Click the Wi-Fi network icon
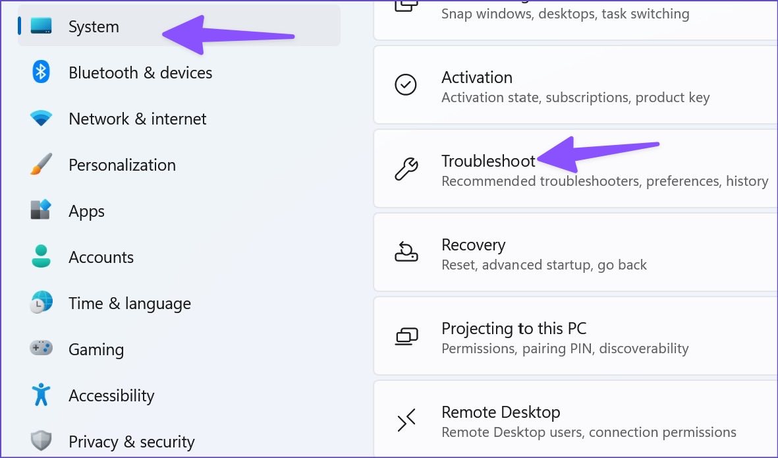 41,118
